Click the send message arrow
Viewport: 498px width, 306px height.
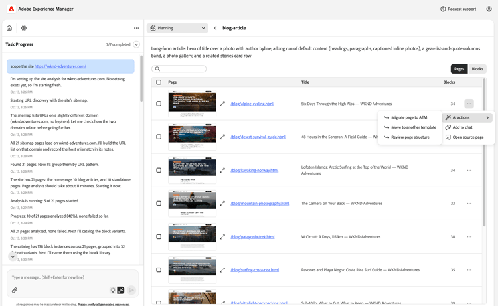pyautogui.click(x=131, y=290)
